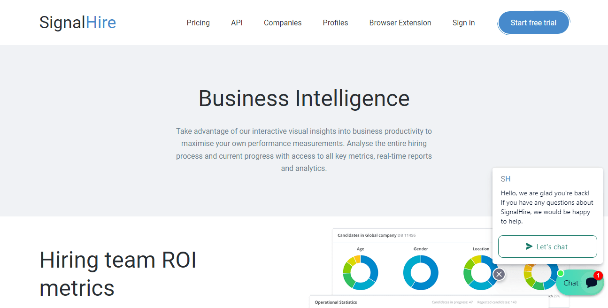Click the Sign in link
This screenshot has width=608, height=308.
[463, 23]
